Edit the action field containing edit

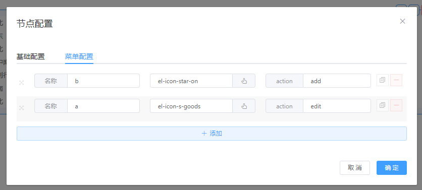point(337,106)
